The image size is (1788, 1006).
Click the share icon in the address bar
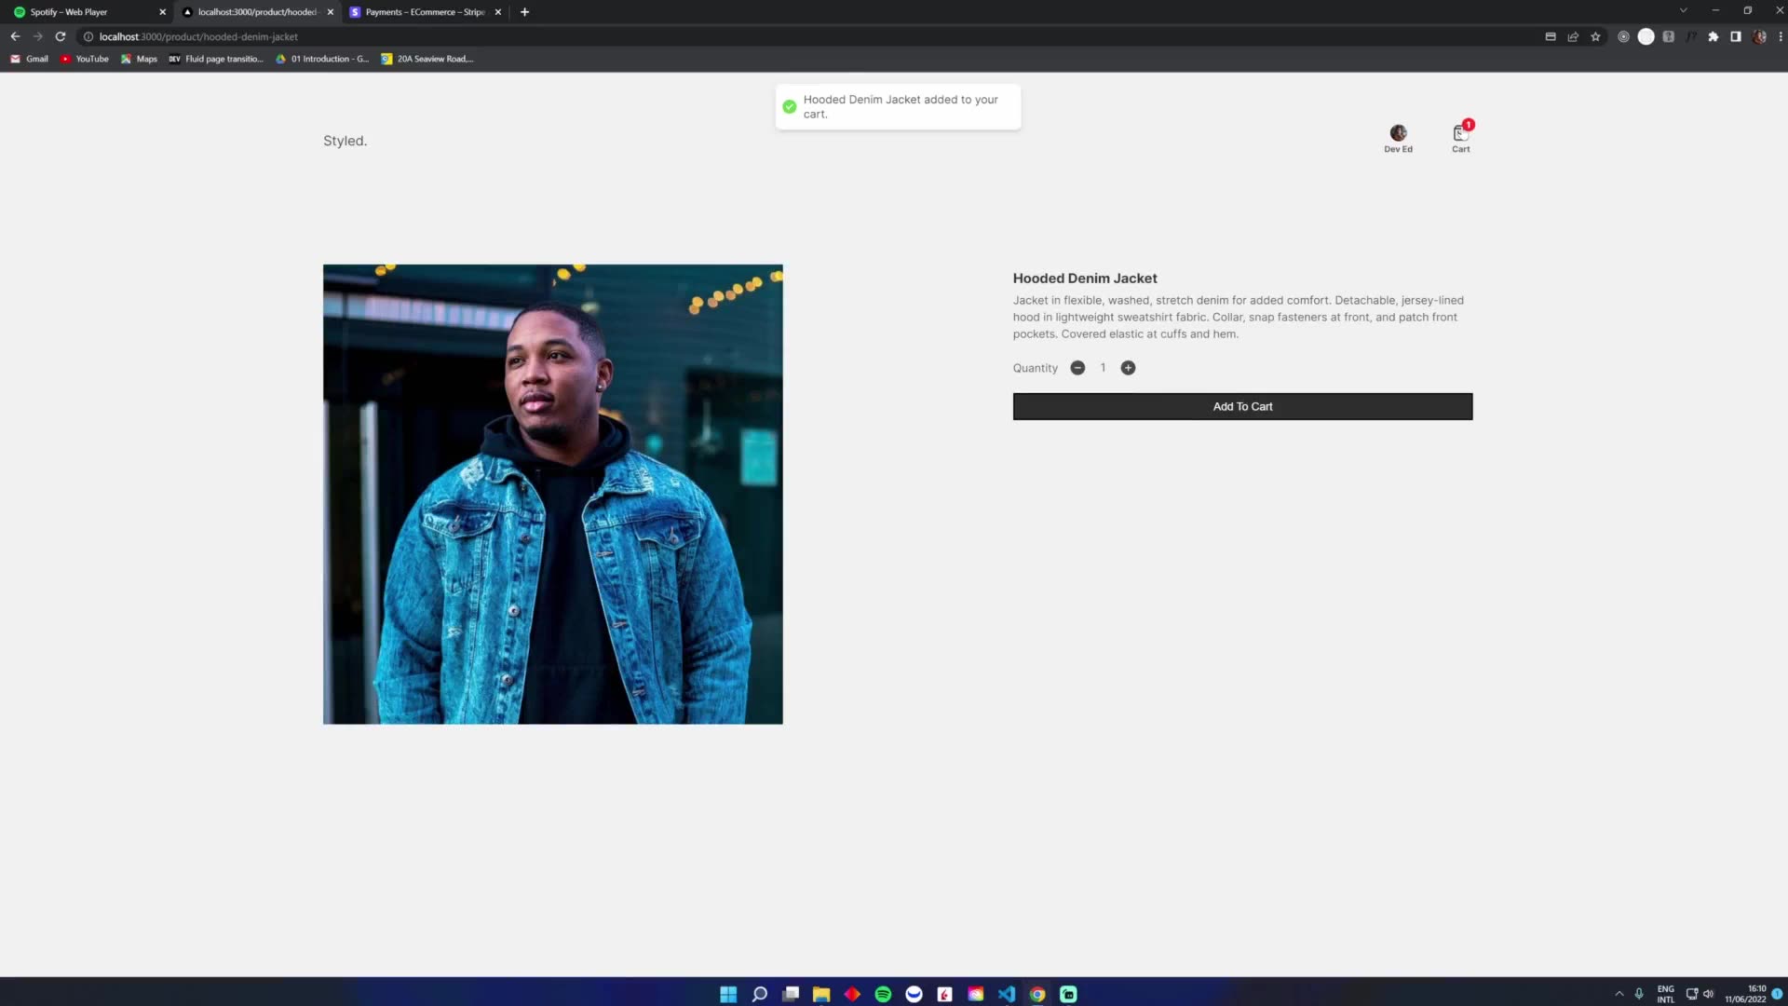1573,36
